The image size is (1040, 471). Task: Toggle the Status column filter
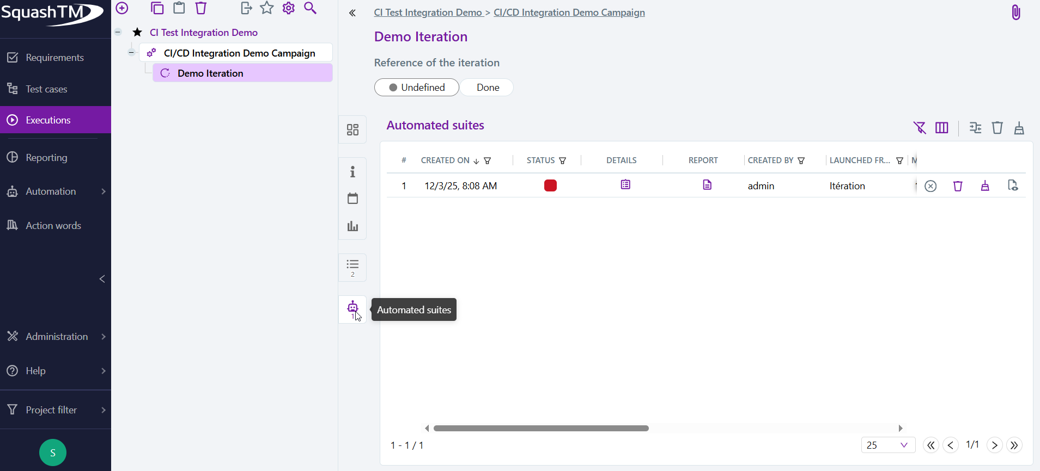pos(563,161)
